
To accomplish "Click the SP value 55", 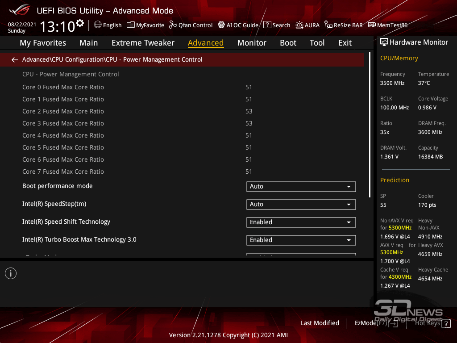I will [383, 205].
